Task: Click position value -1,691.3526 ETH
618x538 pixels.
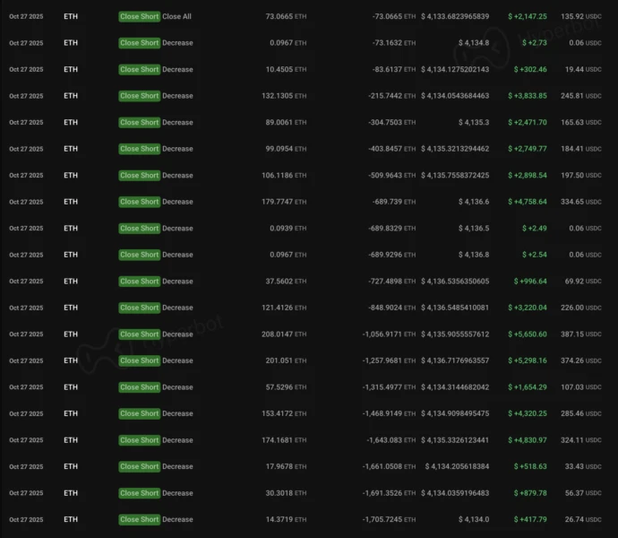Action: point(389,492)
